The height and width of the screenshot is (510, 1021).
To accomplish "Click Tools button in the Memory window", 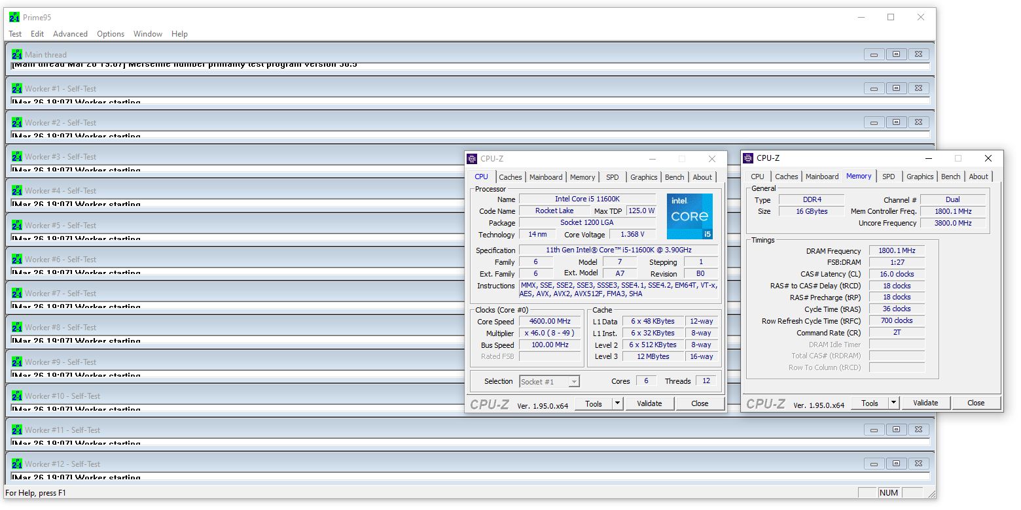I will coord(870,403).
